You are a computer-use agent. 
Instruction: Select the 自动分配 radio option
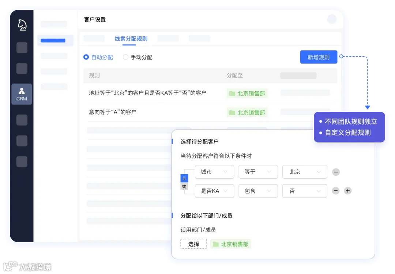coord(86,57)
